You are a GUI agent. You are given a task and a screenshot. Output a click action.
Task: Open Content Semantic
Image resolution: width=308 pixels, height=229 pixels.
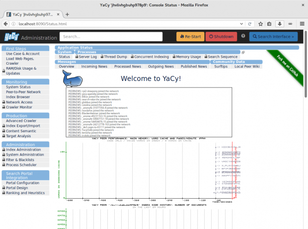[x=21, y=131]
